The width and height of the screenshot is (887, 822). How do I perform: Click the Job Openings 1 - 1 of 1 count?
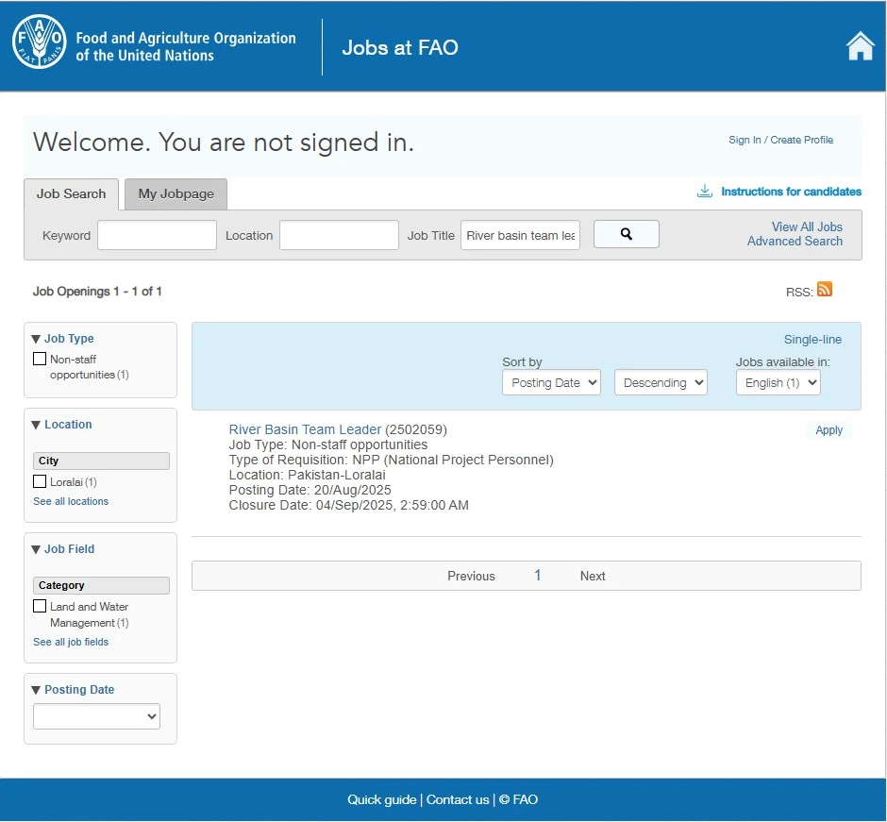coord(97,292)
